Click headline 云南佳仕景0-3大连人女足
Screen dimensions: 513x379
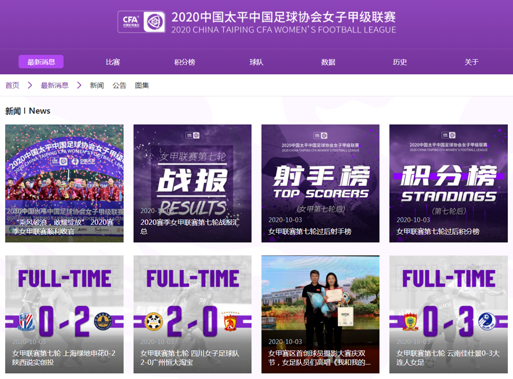[448, 357]
